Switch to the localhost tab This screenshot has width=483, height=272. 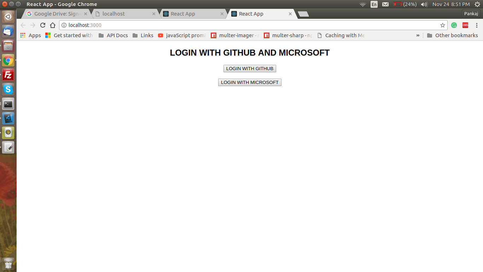click(x=124, y=14)
